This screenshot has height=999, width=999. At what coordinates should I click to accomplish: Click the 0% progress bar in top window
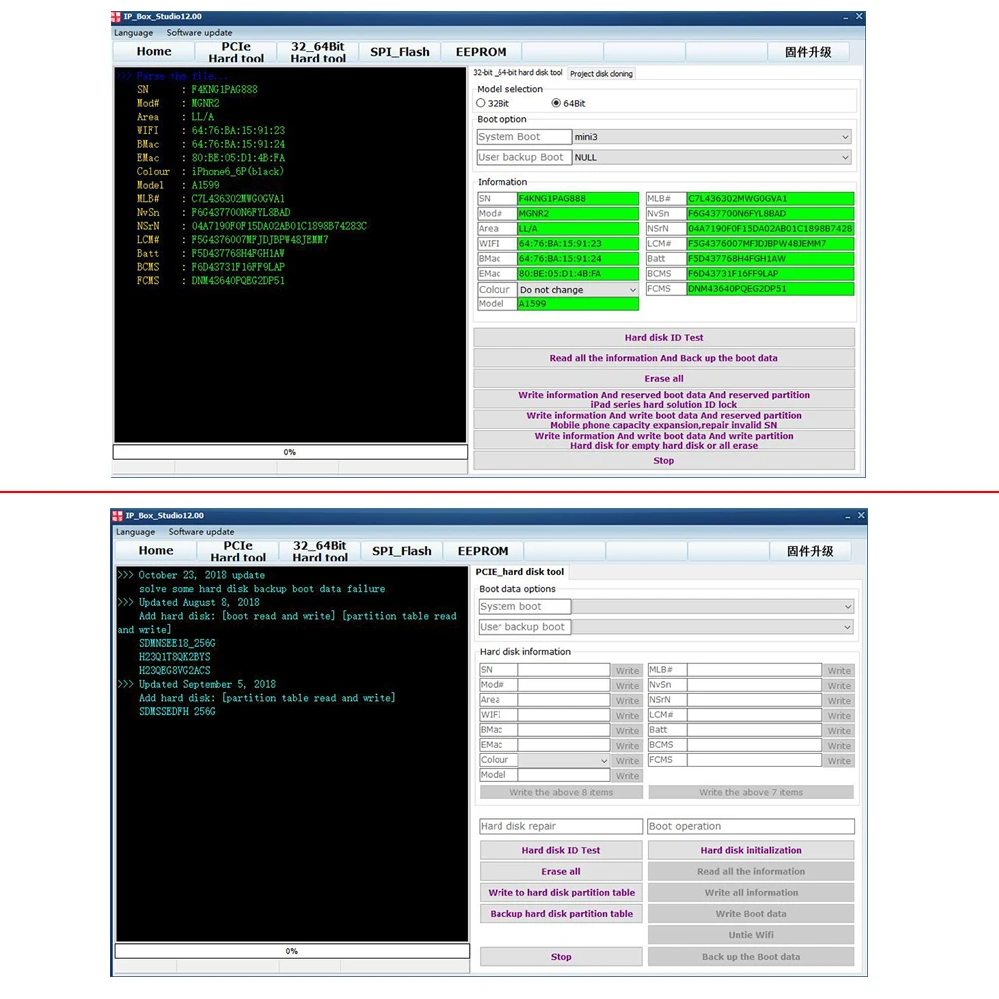[290, 452]
